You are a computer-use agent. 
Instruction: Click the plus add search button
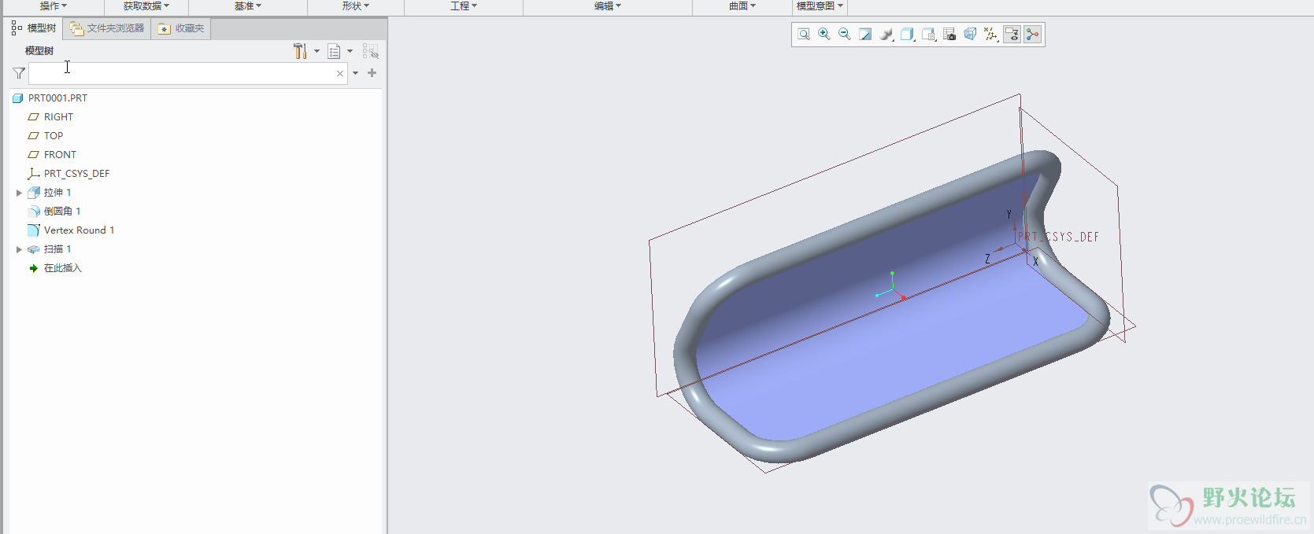(x=372, y=73)
